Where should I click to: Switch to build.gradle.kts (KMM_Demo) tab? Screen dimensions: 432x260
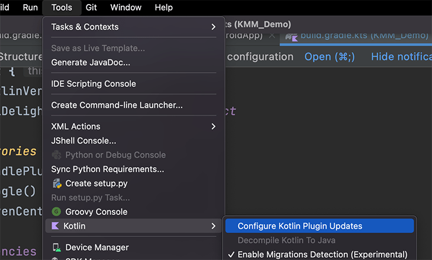(357, 37)
